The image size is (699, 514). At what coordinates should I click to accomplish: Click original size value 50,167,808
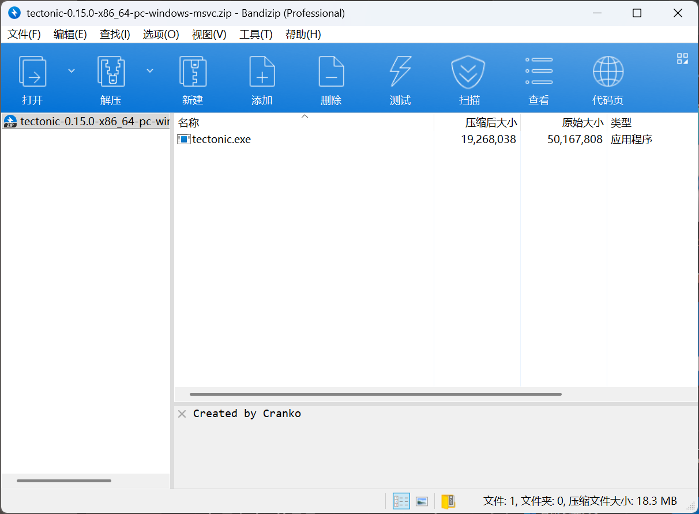575,139
